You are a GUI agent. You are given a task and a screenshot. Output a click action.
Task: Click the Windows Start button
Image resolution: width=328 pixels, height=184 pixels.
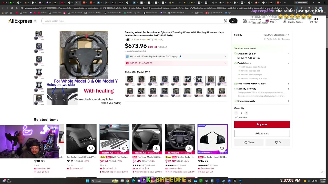[x=87, y=181]
